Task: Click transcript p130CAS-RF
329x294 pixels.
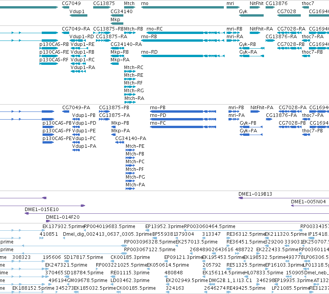Action: [54, 59]
